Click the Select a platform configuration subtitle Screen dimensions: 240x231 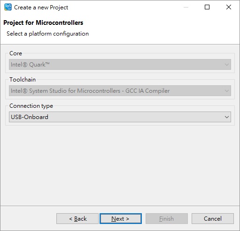pos(47,34)
